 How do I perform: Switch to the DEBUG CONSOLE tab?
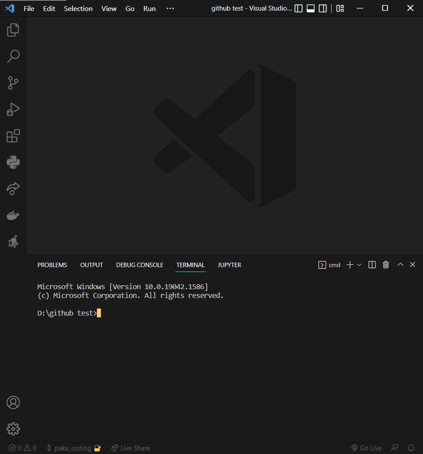click(x=140, y=265)
